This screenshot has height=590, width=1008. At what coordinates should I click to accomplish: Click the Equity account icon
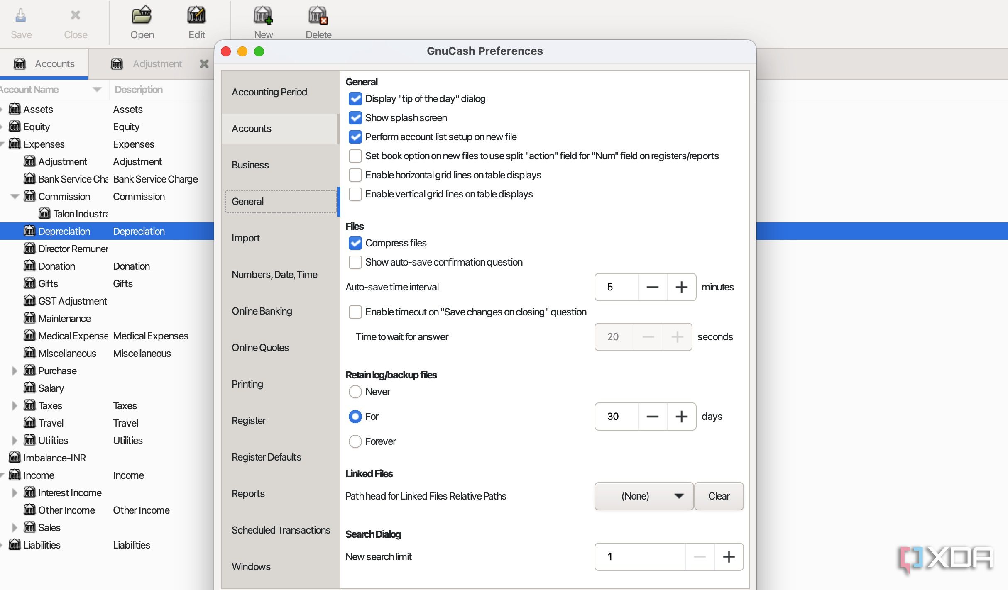tap(15, 127)
